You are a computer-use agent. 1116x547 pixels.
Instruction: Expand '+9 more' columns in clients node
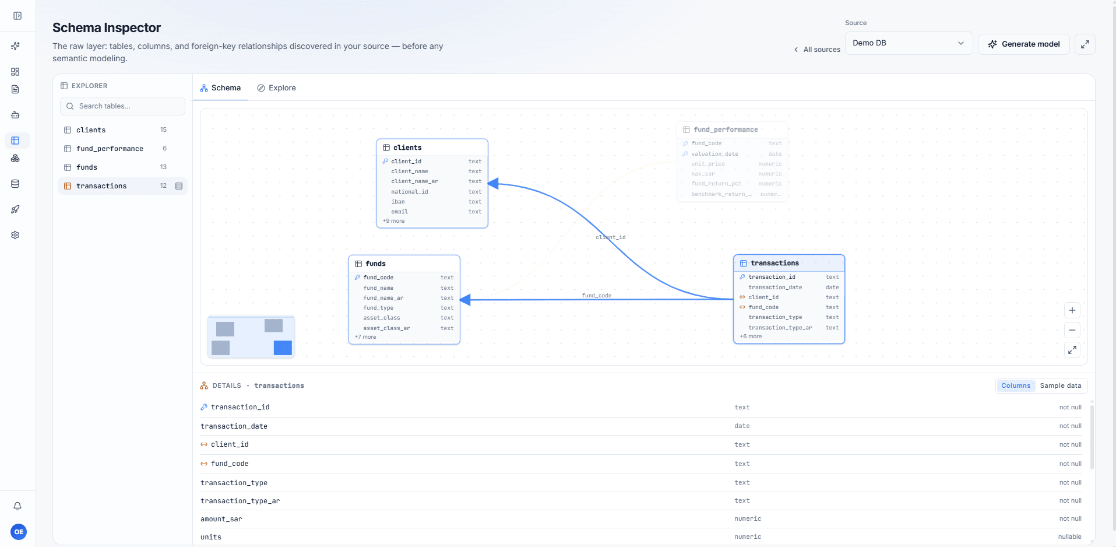[x=393, y=221]
